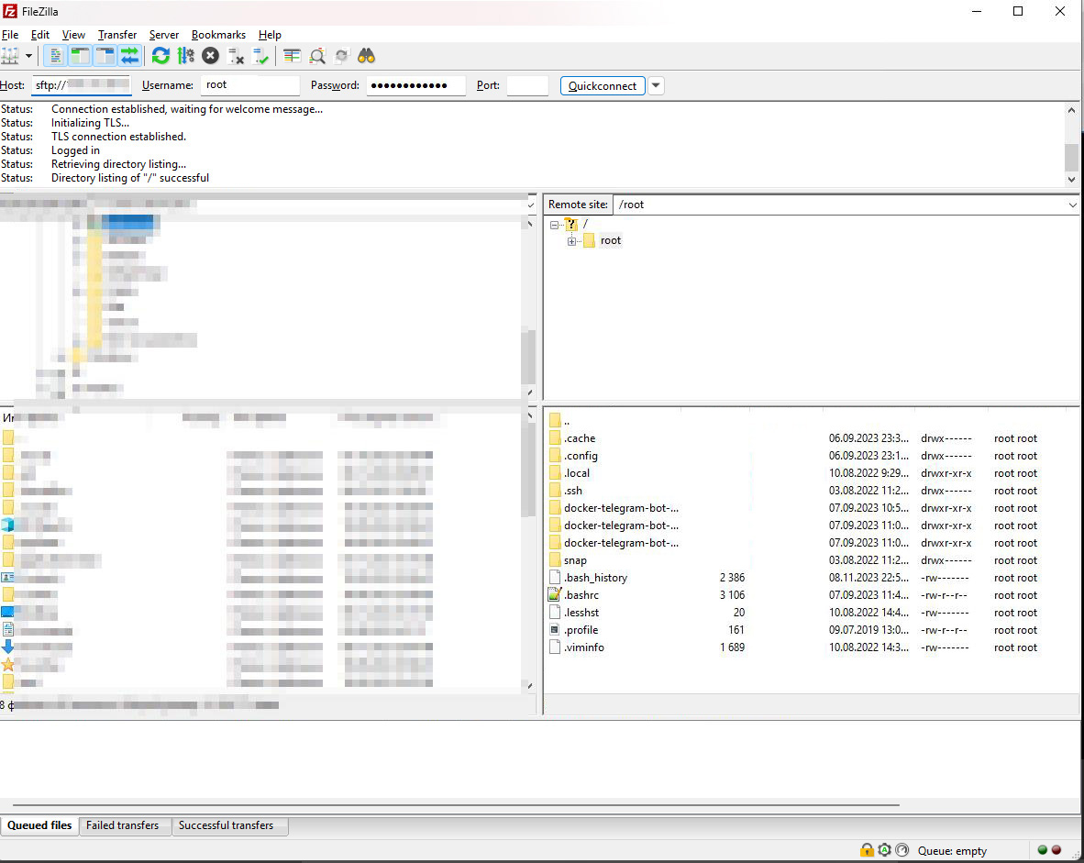Image resolution: width=1084 pixels, height=863 pixels.
Task: Open the Bookmarks menu
Action: [x=218, y=35]
